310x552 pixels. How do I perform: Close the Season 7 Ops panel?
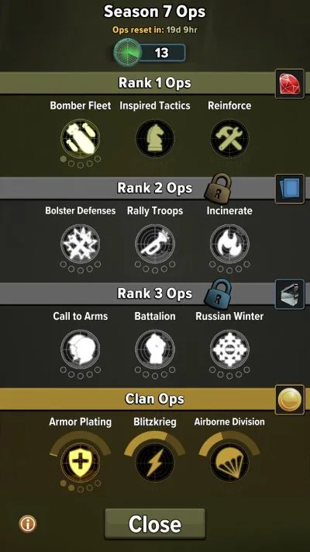155,523
